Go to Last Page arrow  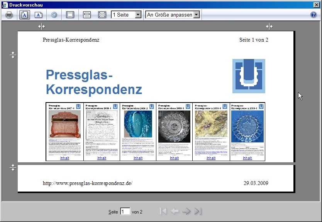coord(198,211)
